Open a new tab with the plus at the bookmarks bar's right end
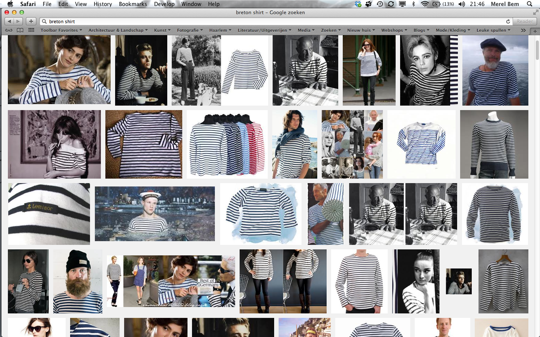Screen dimensions: 540x337 (x=535, y=31)
